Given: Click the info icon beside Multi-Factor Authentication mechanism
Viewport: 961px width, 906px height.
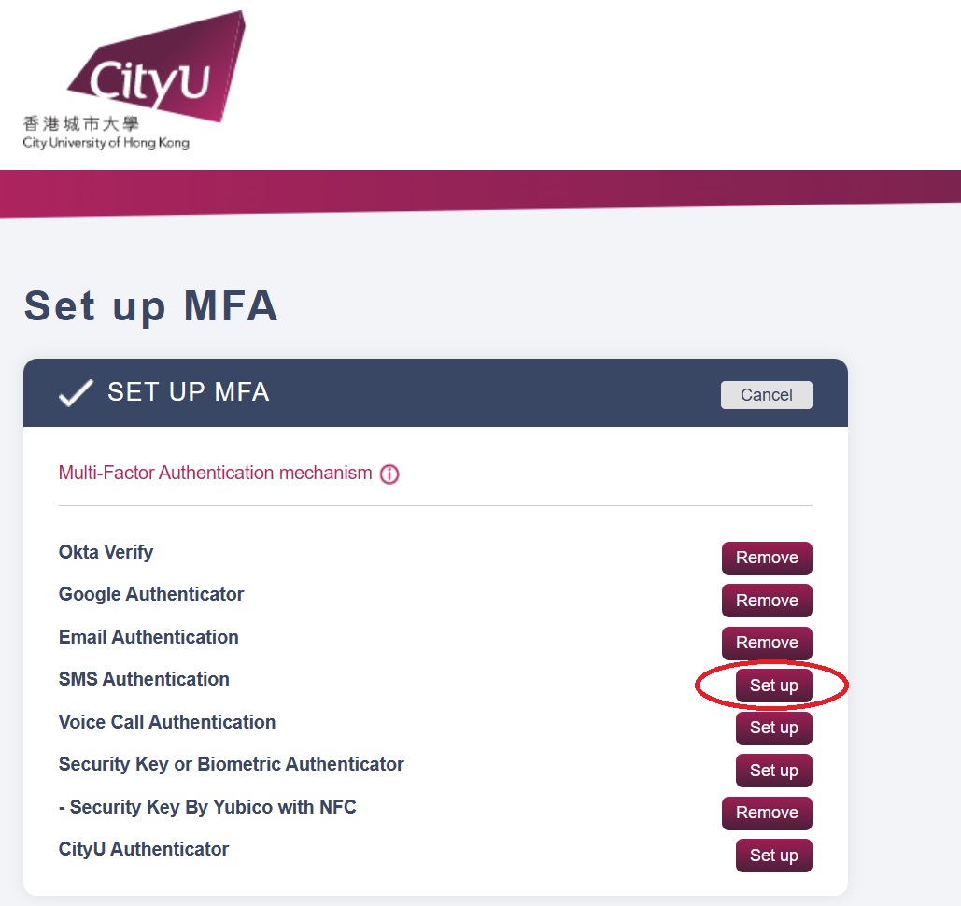Looking at the screenshot, I should coord(389,474).
